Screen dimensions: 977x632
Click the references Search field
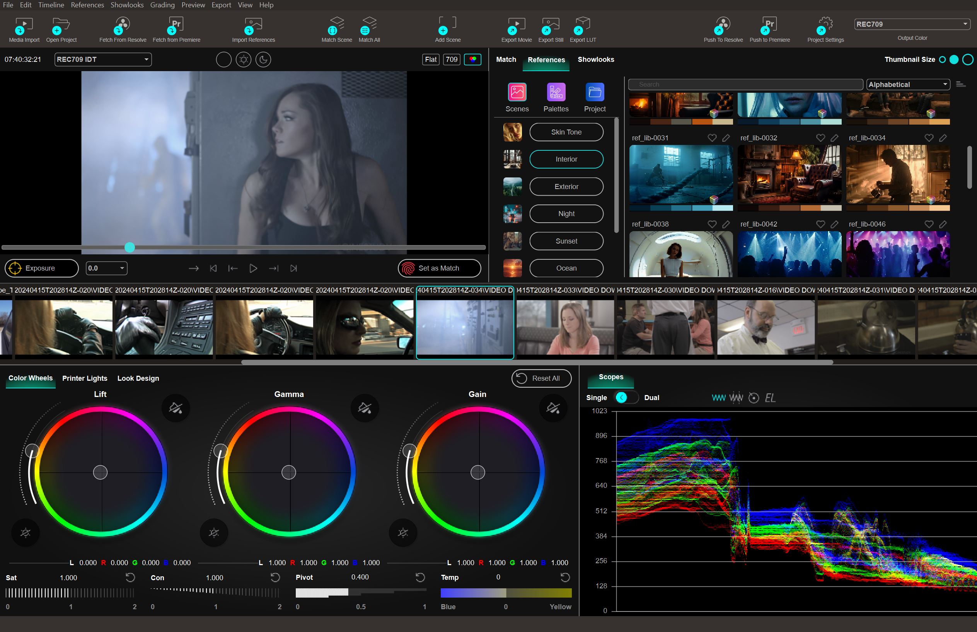click(745, 85)
